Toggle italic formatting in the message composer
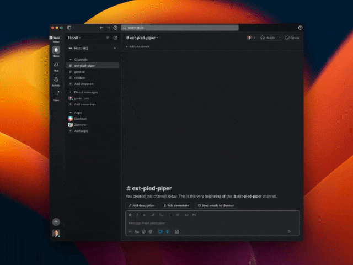This screenshot has width=353, height=265. [137, 215]
